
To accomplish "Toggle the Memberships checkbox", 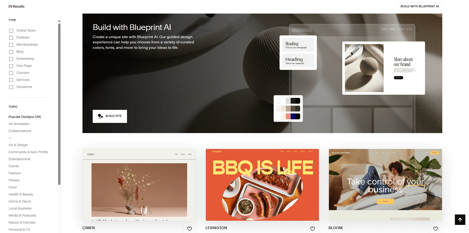I will click(x=11, y=45).
